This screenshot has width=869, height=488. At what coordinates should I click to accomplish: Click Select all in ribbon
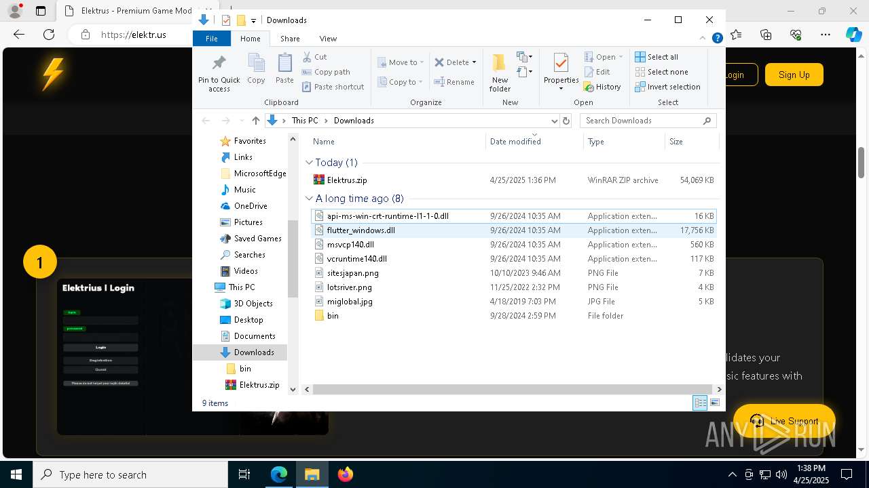(657, 57)
